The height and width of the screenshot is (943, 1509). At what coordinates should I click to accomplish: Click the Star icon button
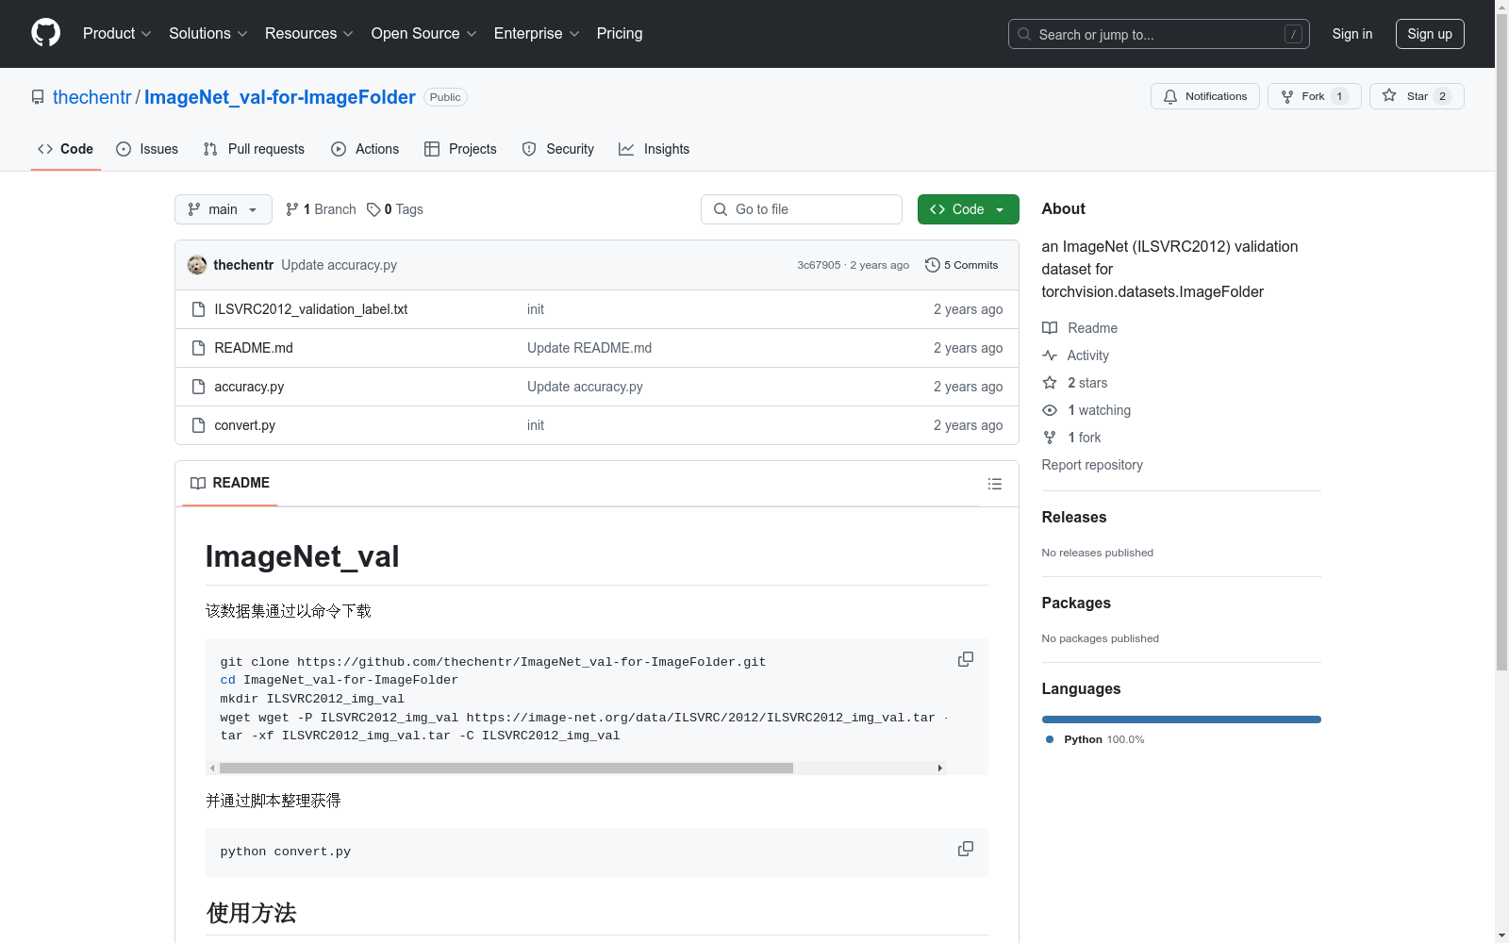pyautogui.click(x=1417, y=96)
